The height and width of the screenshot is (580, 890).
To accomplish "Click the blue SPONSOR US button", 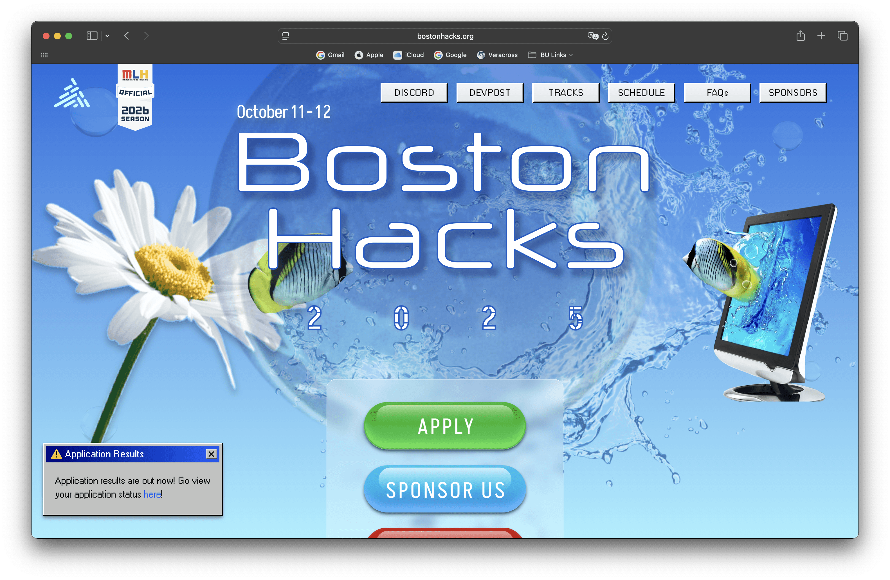I will pyautogui.click(x=445, y=490).
